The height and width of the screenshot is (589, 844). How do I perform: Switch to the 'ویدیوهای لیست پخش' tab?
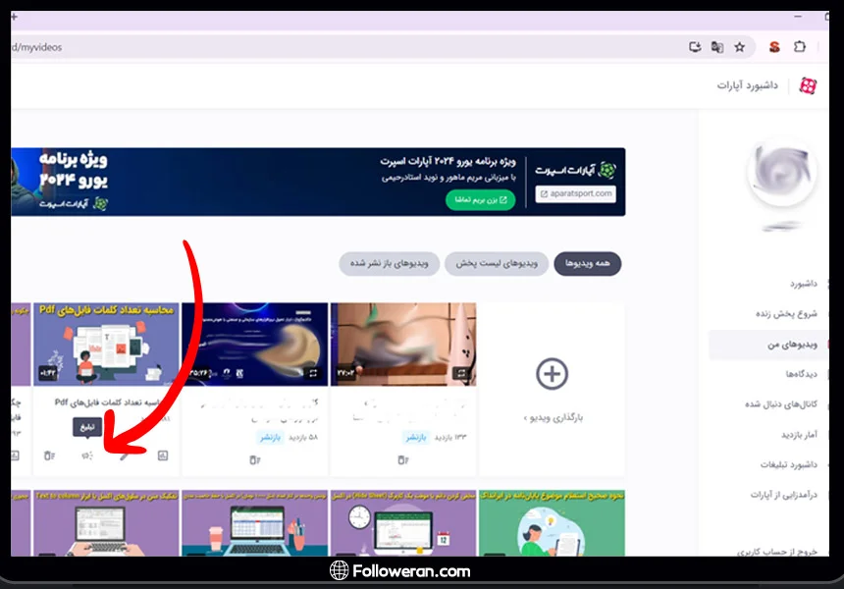[496, 264]
